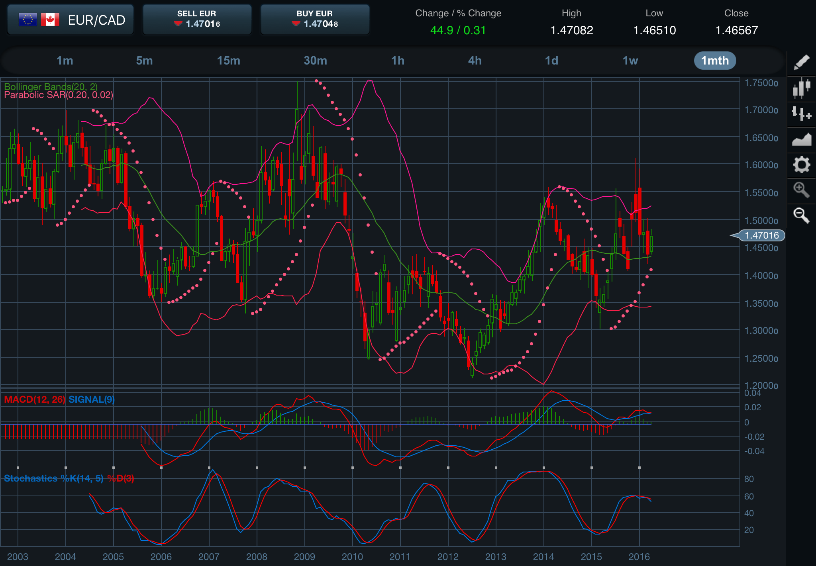
Task: Click the Close value 1.46567
Action: (737, 30)
